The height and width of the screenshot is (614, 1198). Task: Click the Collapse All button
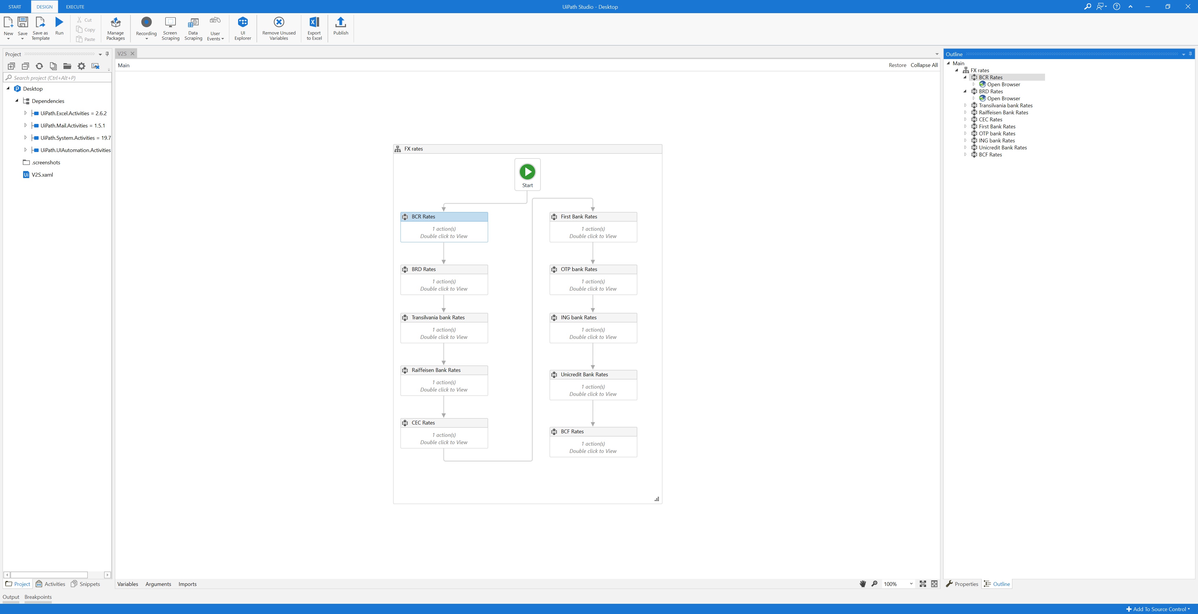(924, 65)
